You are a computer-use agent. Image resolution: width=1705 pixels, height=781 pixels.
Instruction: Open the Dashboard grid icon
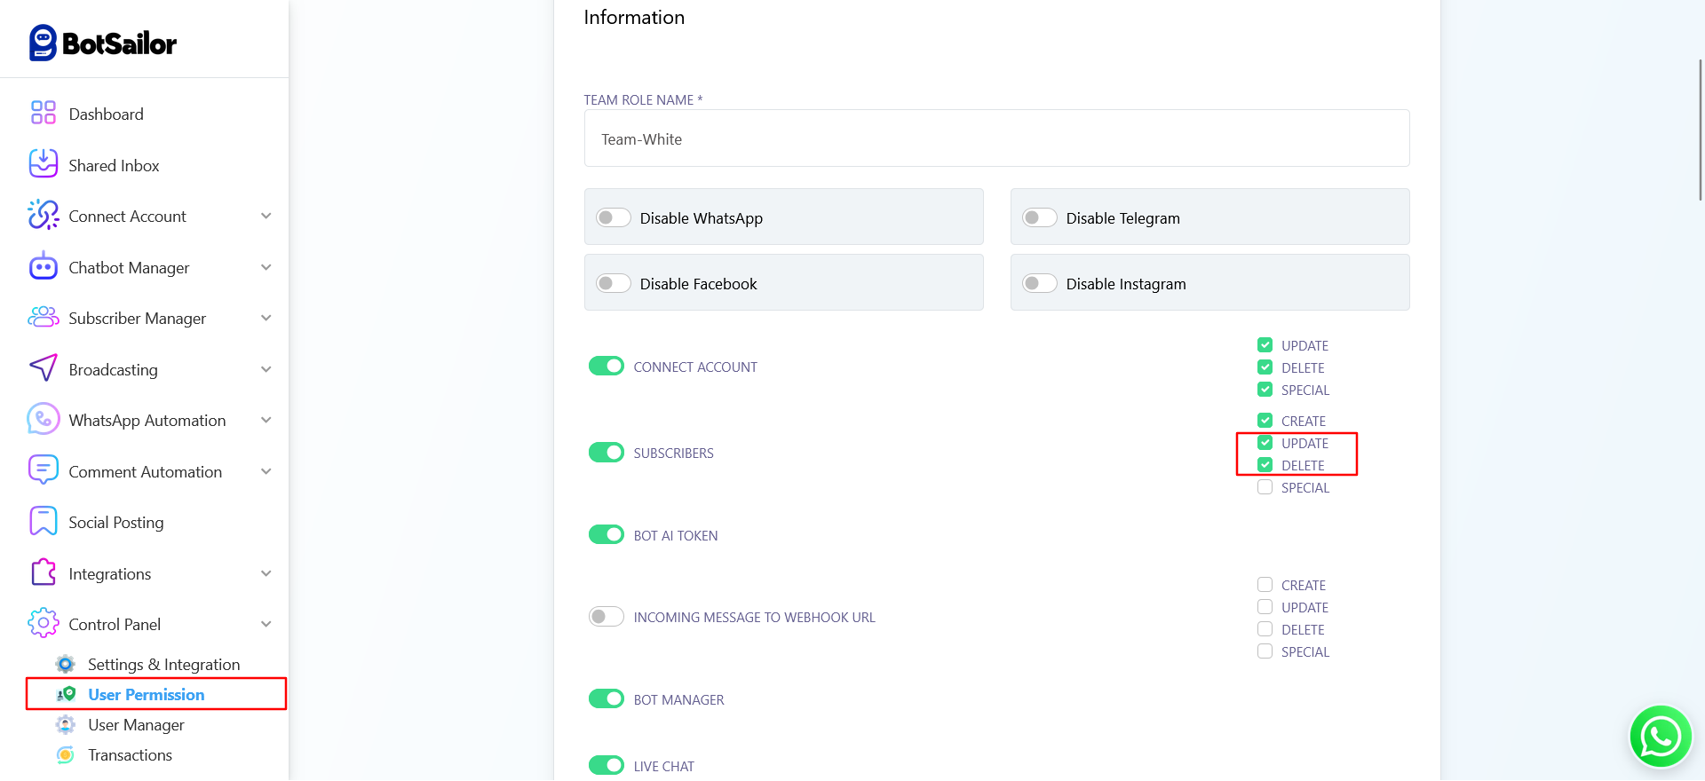(x=43, y=113)
